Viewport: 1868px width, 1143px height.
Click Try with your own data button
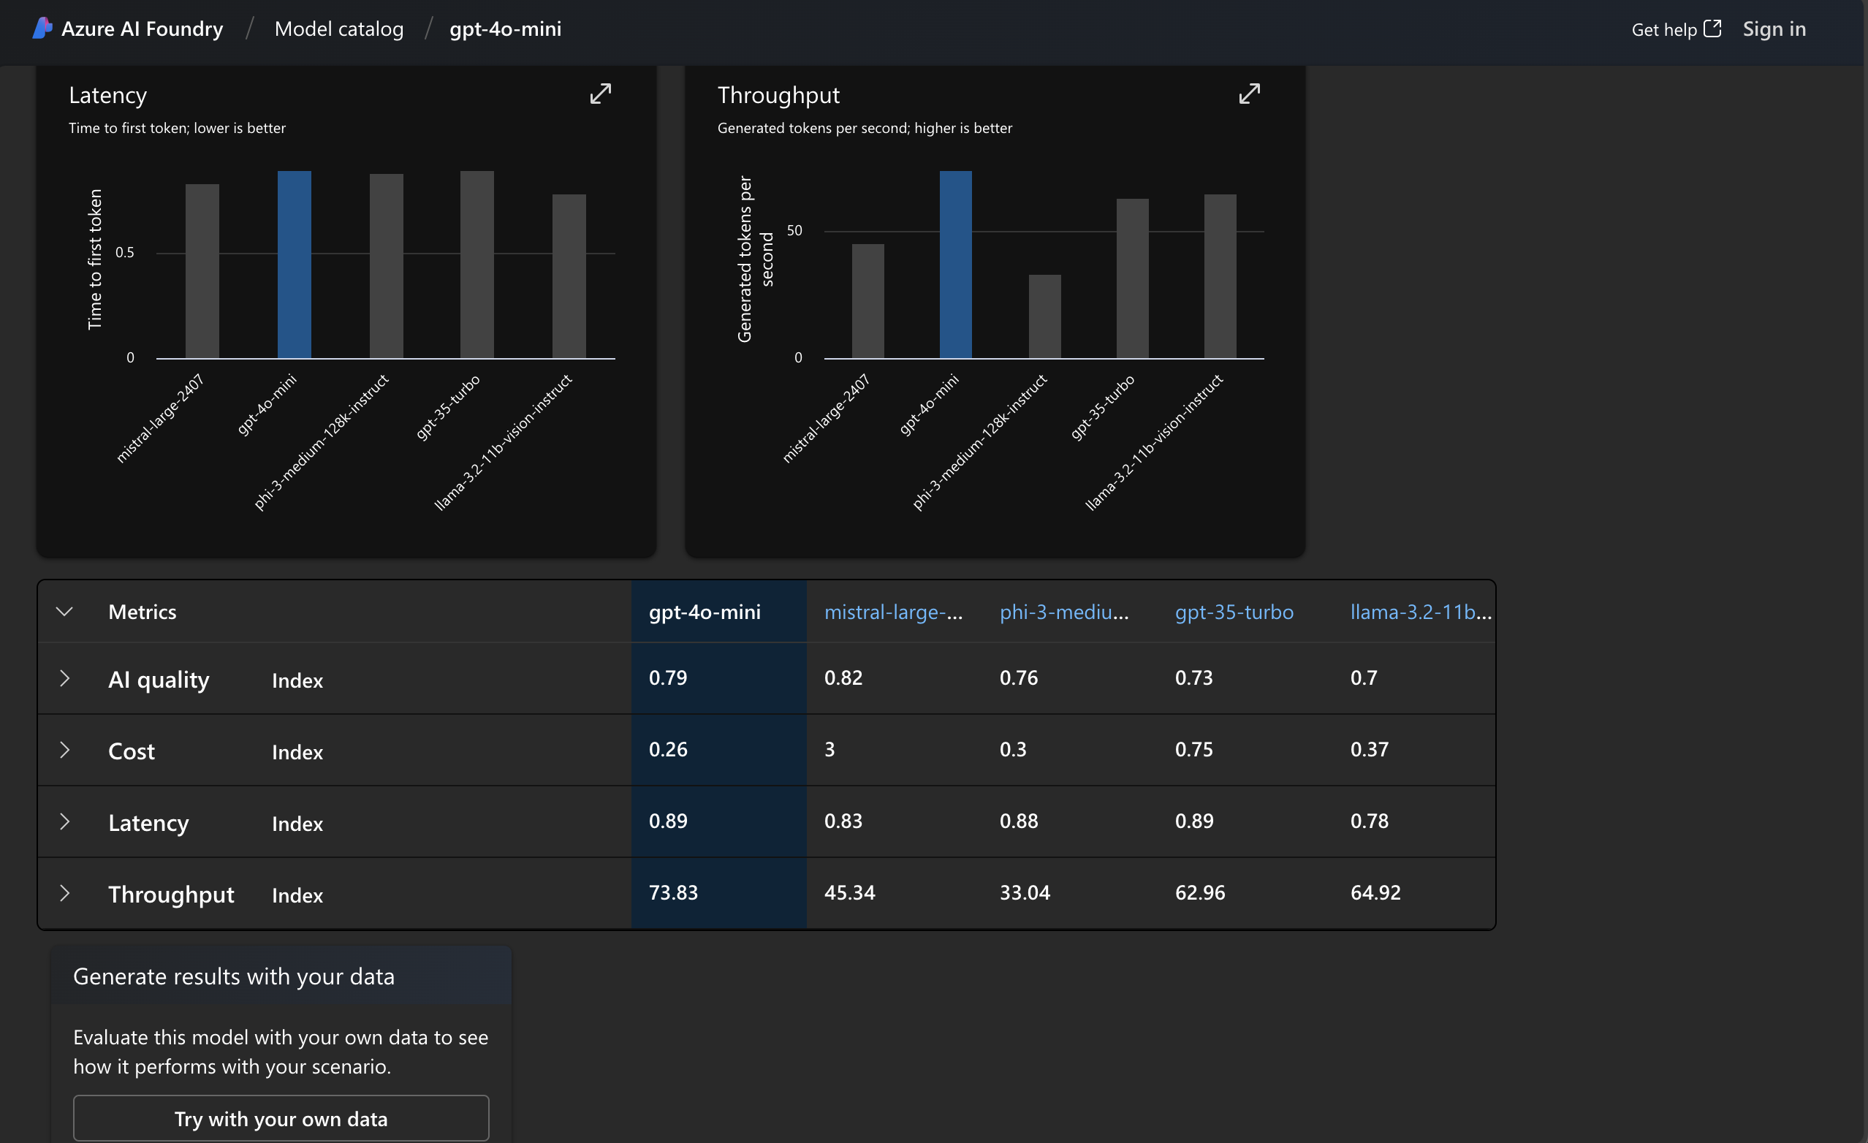[x=280, y=1117]
